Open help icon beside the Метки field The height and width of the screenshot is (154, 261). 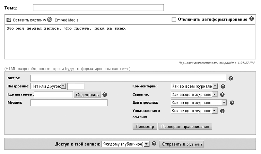point(231,78)
